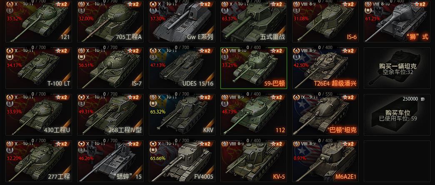Viewport: 435px width, 185px height.
Task: Click mastery badge icon on KRV card
Action: click(x=153, y=104)
